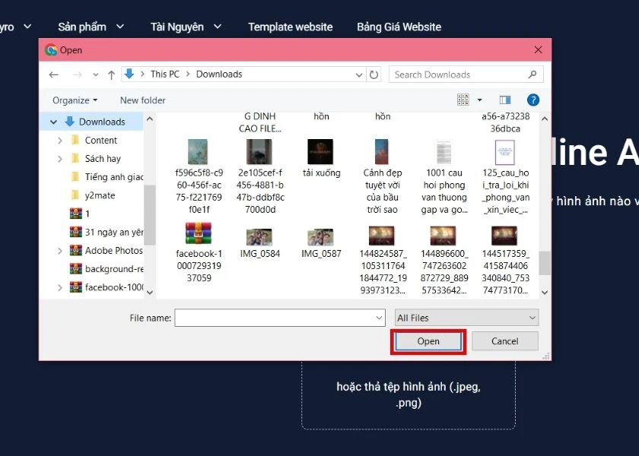Open the view options dropdown arrow
This screenshot has height=456, width=639.
click(480, 100)
